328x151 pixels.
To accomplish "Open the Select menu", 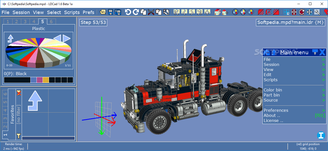I will click(54, 12).
